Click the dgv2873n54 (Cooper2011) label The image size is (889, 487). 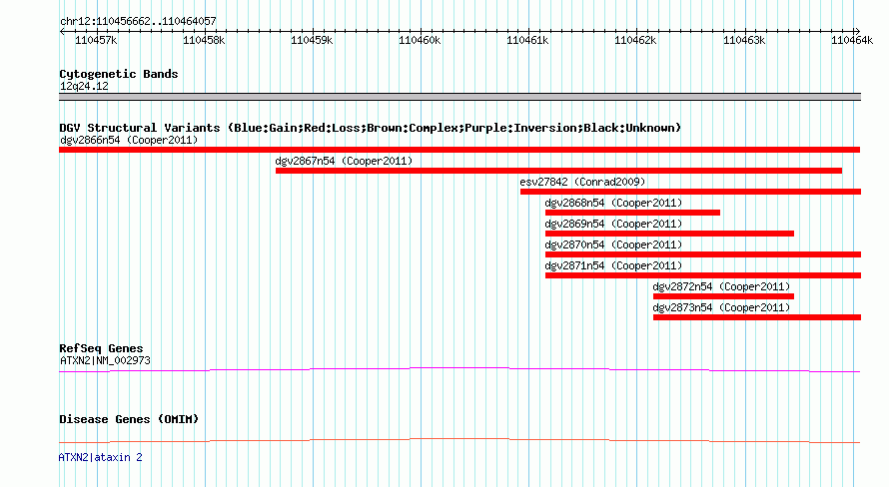(x=721, y=307)
